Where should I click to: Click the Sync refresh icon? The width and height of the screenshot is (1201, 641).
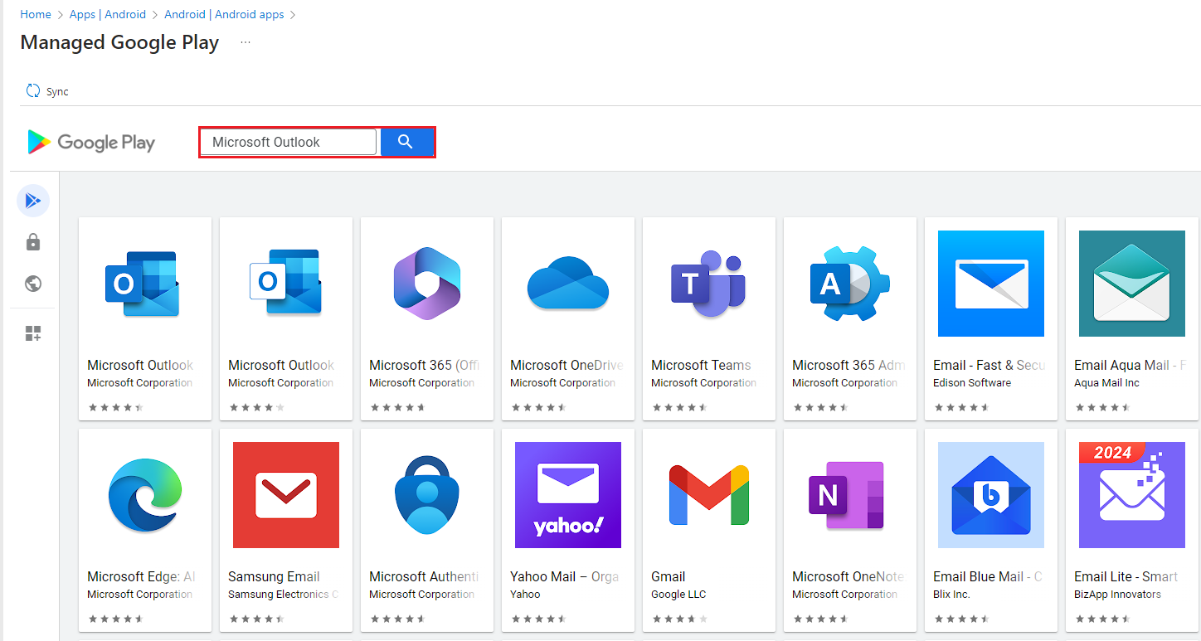tap(32, 90)
